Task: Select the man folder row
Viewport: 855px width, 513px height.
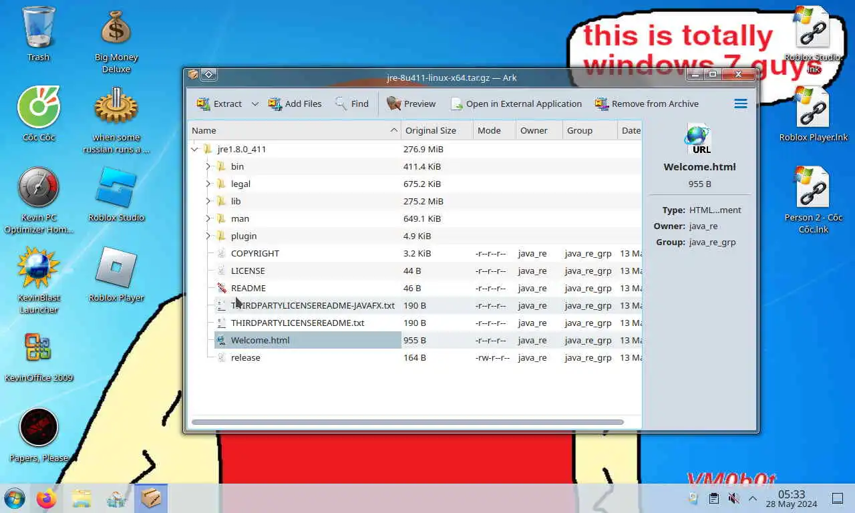Action: pyautogui.click(x=415, y=218)
